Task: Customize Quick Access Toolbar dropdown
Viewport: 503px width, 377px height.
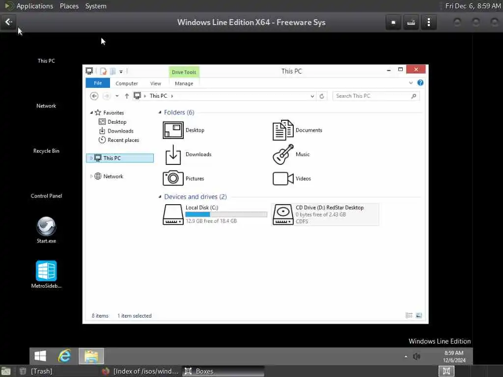Action: pos(121,72)
